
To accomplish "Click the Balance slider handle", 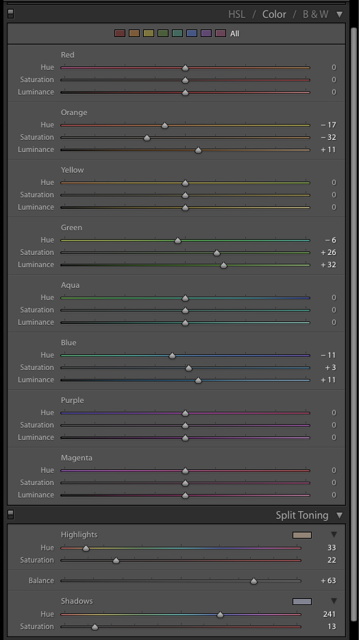I will tap(253, 581).
